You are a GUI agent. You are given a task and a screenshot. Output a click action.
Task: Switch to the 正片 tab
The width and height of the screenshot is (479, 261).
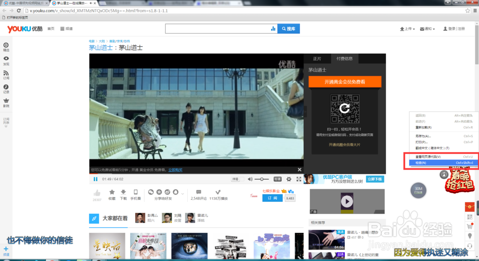(x=317, y=58)
